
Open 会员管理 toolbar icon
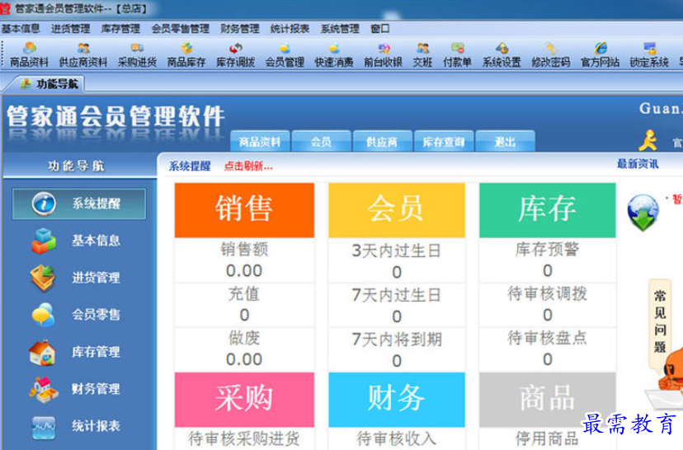pos(285,54)
